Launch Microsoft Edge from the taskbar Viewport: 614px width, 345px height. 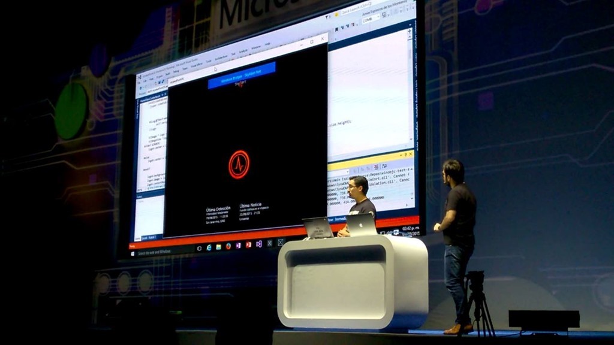coord(209,247)
